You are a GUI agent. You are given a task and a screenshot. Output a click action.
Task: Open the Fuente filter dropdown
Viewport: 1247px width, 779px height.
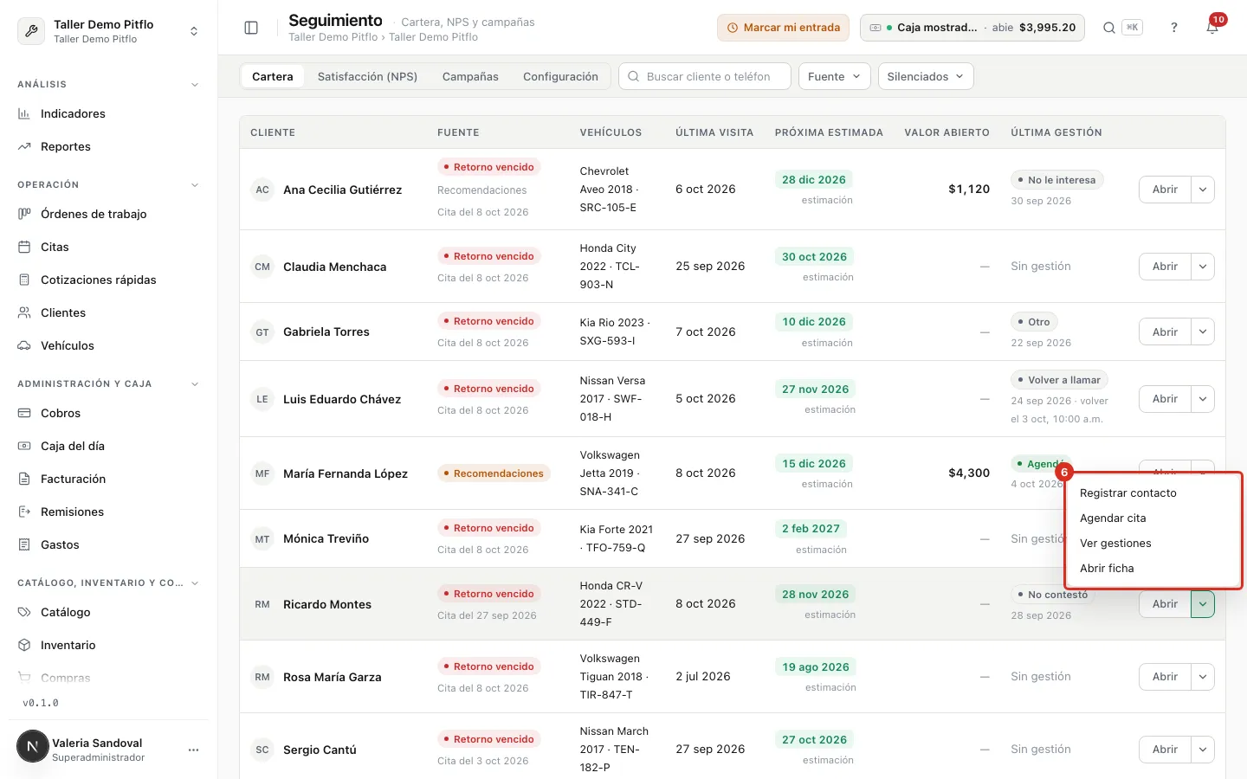pos(835,76)
